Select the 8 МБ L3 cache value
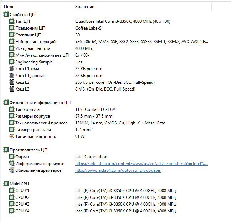231x221 pixels. [105, 89]
